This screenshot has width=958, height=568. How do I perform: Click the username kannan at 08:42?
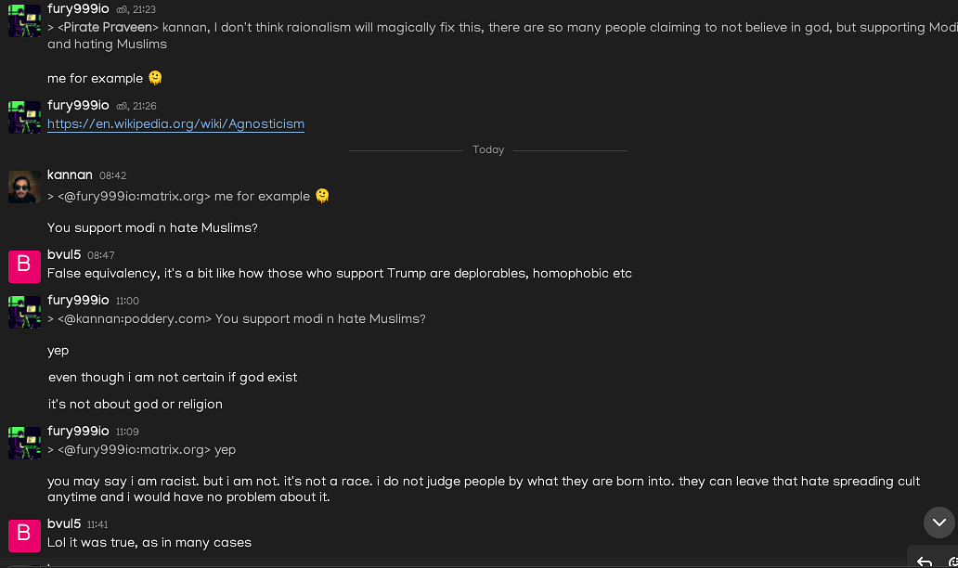(70, 175)
